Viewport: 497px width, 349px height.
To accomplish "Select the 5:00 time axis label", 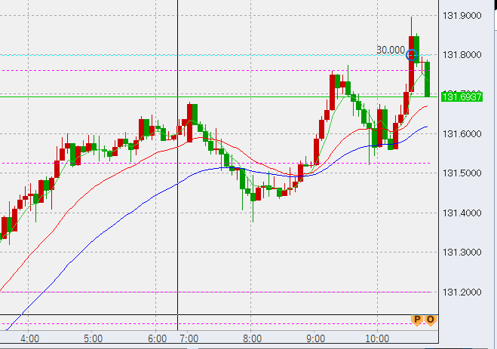I will [93, 338].
